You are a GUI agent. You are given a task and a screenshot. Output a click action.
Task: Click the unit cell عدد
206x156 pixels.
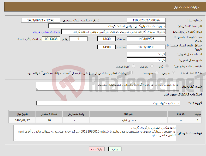[x=76, y=120]
